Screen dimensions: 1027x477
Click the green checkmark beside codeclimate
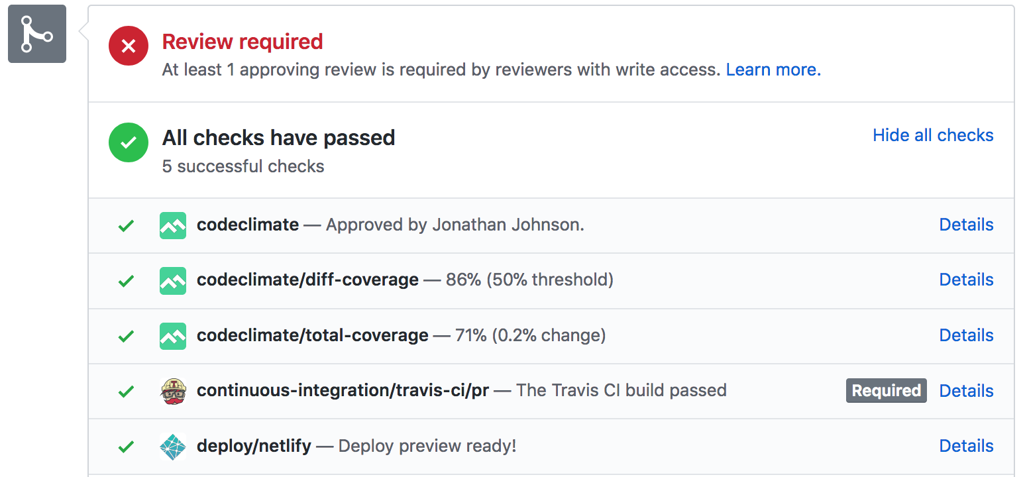click(126, 225)
